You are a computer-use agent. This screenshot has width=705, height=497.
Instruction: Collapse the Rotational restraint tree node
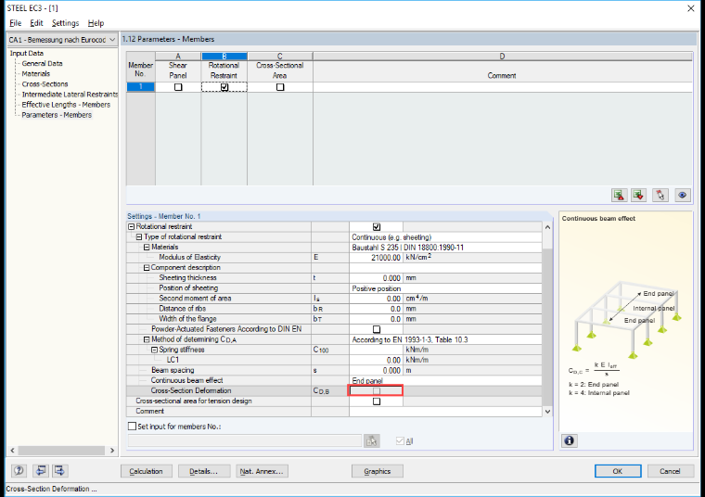[132, 226]
